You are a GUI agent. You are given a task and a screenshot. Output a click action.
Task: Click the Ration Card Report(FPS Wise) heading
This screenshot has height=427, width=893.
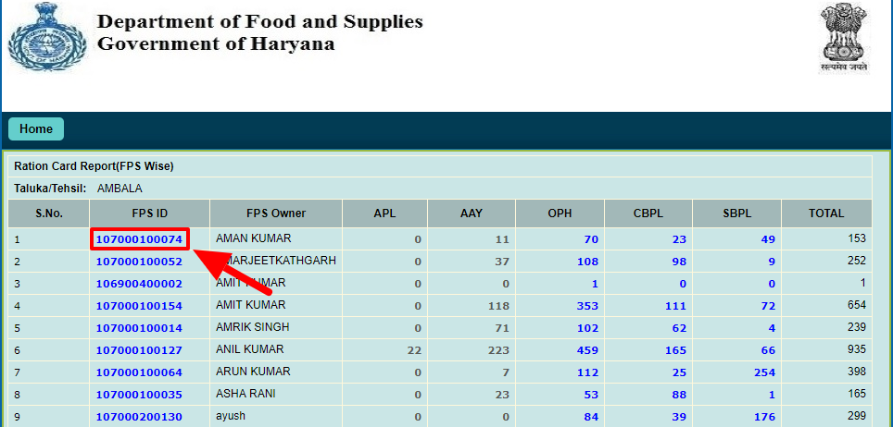click(94, 166)
